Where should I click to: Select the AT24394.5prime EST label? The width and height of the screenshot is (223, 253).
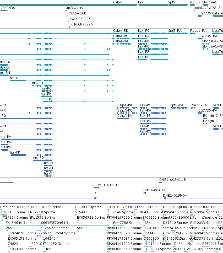click(14, 217)
